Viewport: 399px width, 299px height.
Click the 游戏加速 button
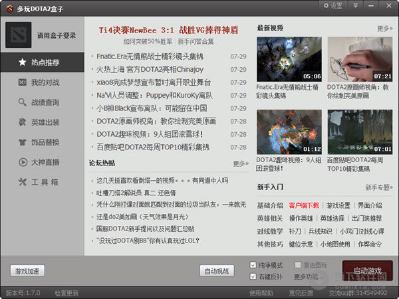27,271
